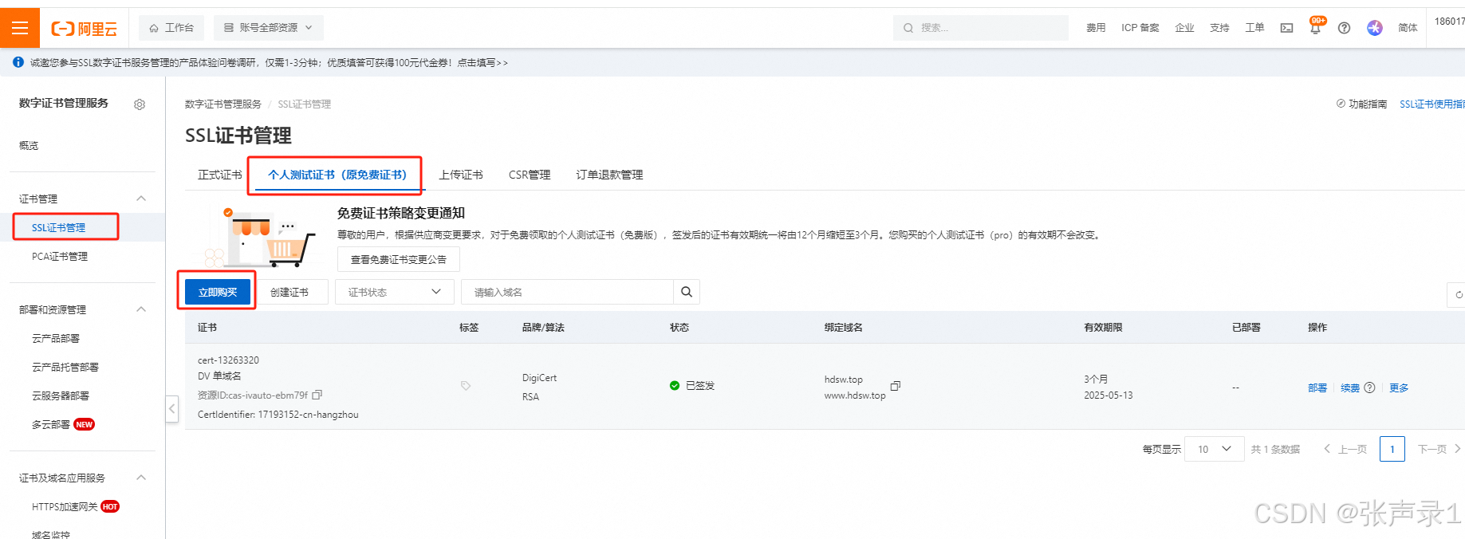Open PCA证书管理 in the sidebar
This screenshot has width=1465, height=539.
60,256
